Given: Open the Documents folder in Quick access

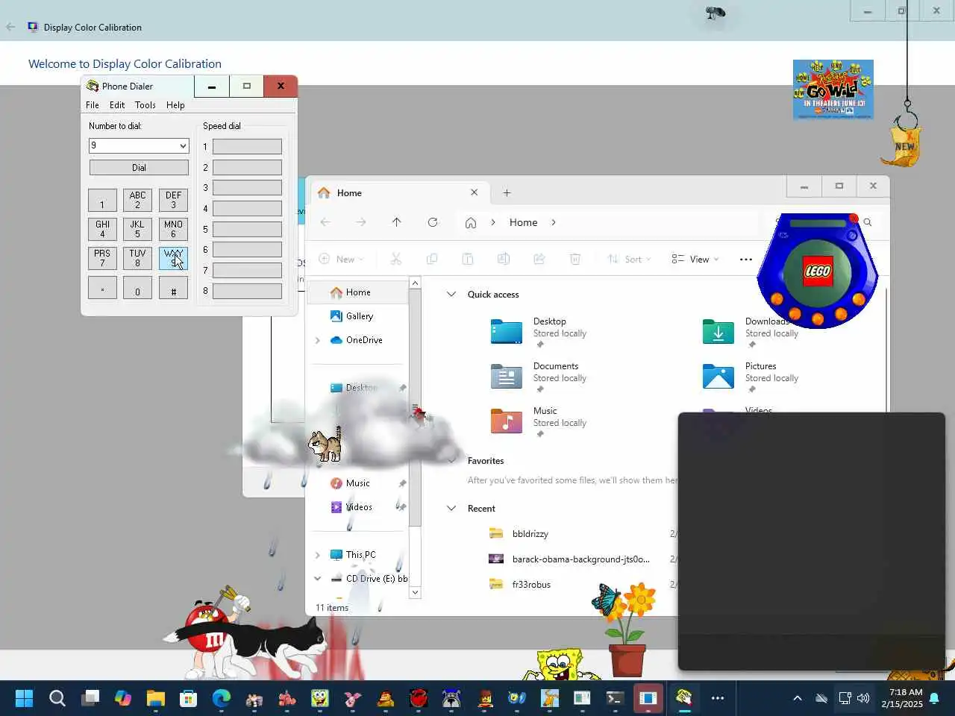Looking at the screenshot, I should 539,377.
